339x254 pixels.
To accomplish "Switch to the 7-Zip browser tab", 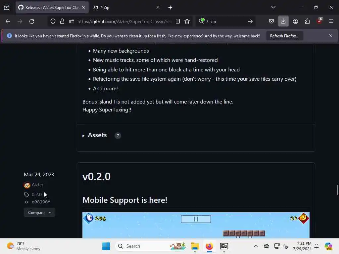I will [126, 7].
